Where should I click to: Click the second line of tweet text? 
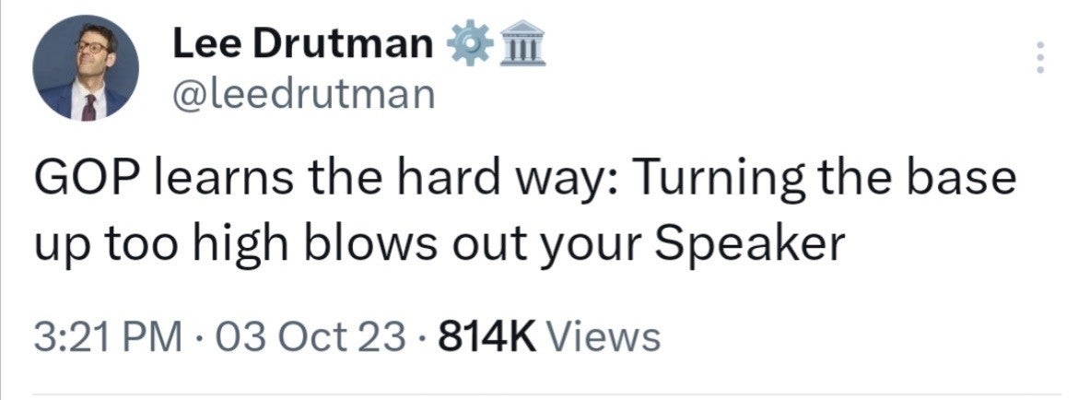pyautogui.click(x=439, y=244)
